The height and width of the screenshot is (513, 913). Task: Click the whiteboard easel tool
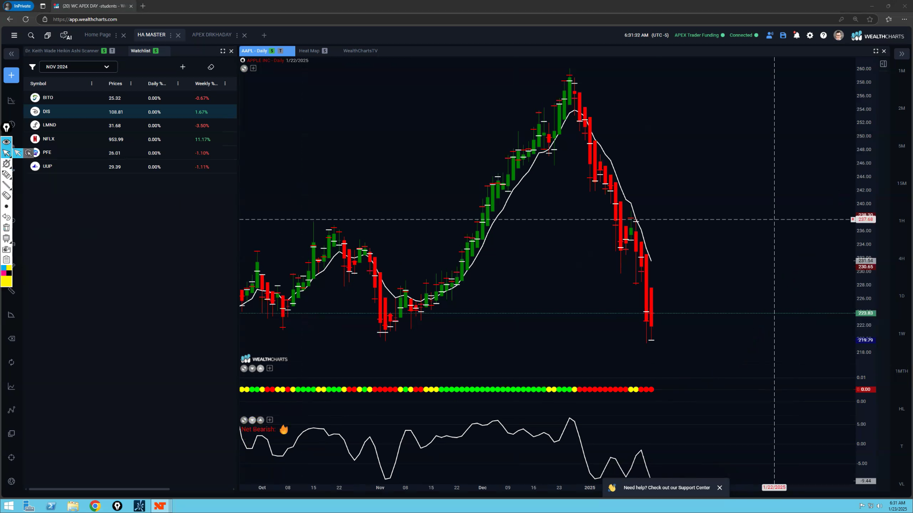pos(6,238)
